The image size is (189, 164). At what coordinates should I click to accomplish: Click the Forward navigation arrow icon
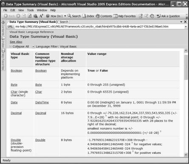18,16
